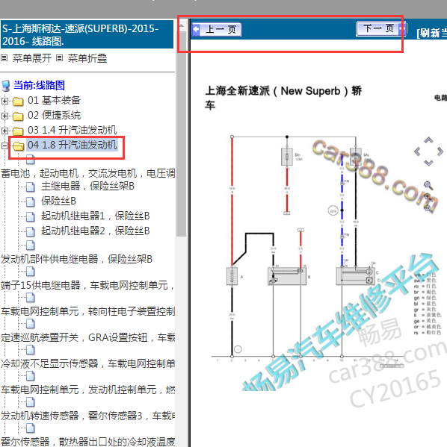Open 霍尔传感器，散热器出口处的冷却液温度 entry
The width and height of the screenshot is (447, 447).
(x=87, y=442)
